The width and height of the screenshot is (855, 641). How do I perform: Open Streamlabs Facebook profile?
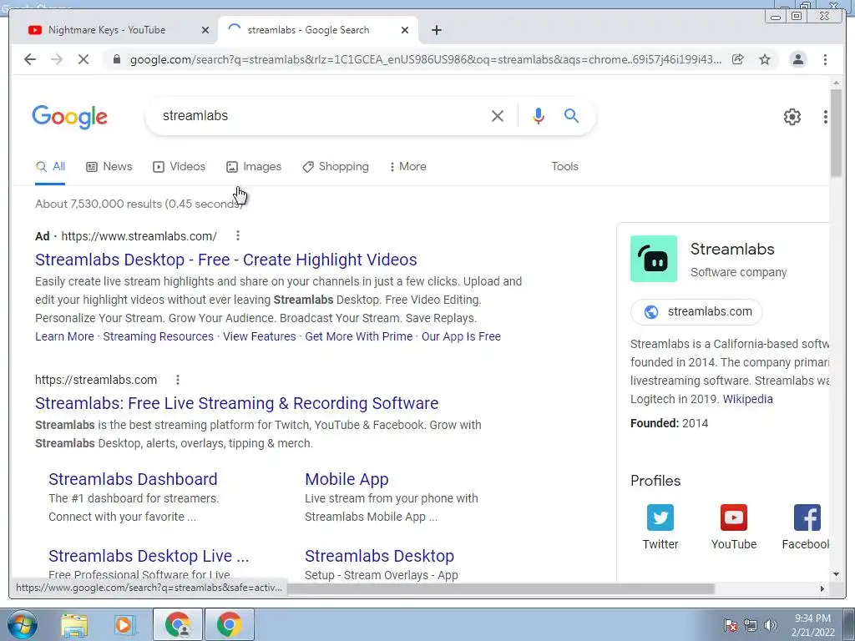[x=806, y=527]
